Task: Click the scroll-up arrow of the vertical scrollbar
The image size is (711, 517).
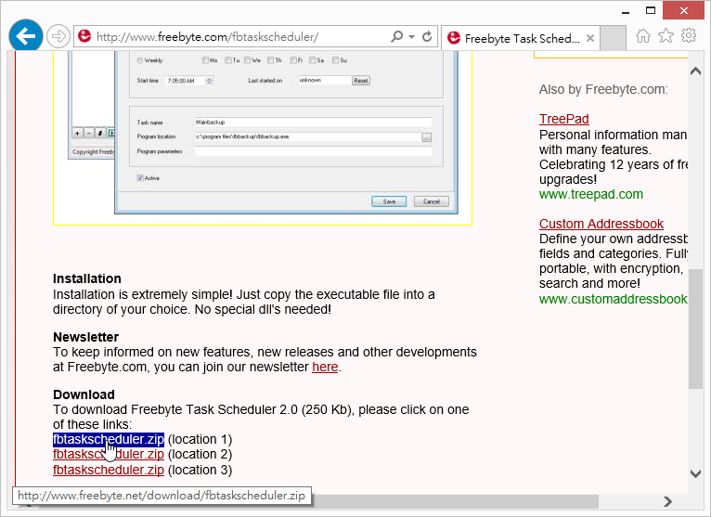Action: point(695,66)
